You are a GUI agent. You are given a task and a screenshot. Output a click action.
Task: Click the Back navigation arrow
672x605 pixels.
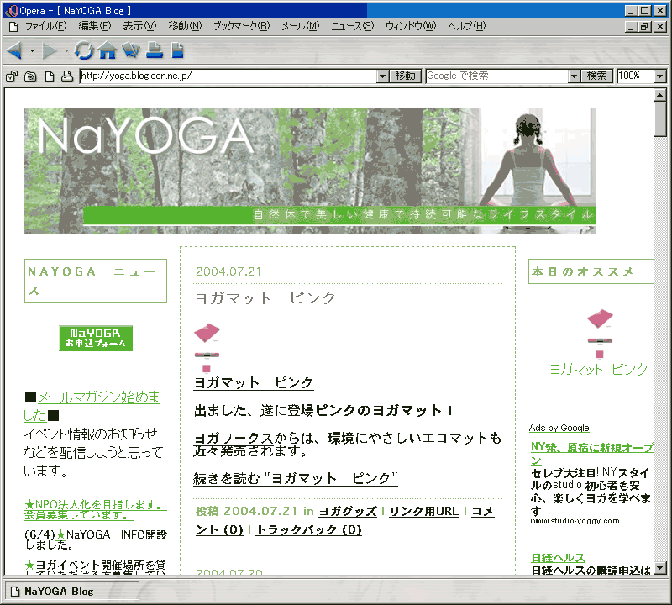(14, 50)
